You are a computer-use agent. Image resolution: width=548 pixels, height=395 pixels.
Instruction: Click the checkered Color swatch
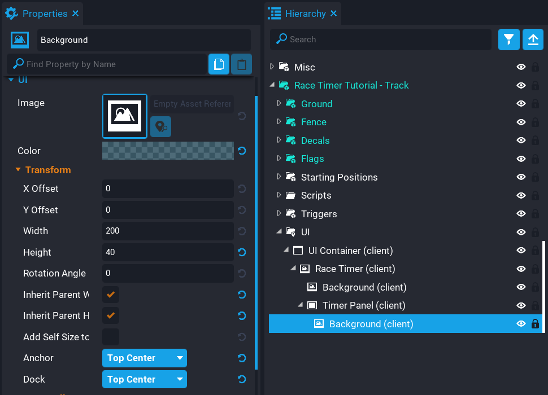[x=167, y=151]
